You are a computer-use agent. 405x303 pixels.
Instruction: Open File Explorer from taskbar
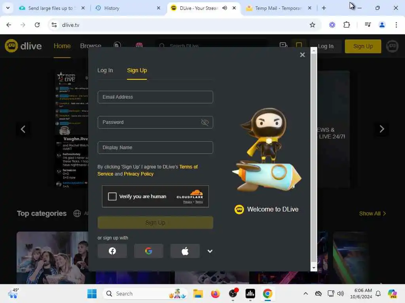(198, 294)
